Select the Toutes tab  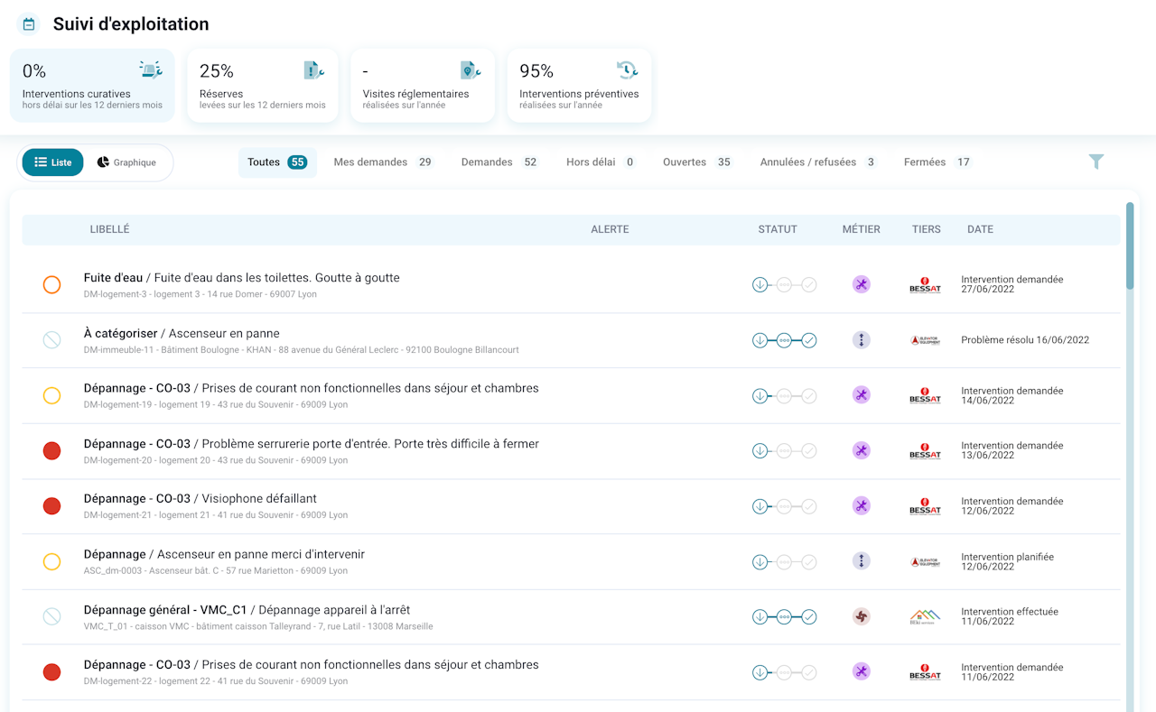pyautogui.click(x=277, y=162)
